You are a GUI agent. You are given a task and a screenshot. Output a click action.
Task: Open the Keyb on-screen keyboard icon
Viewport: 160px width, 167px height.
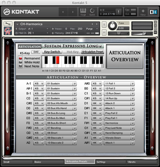pos(83,12)
